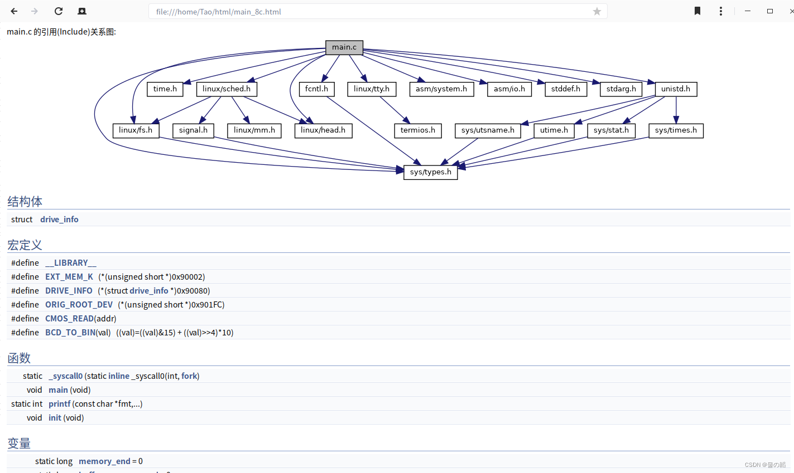Open the sys/types.h graph node
This screenshot has height=473, width=794.
click(x=431, y=172)
